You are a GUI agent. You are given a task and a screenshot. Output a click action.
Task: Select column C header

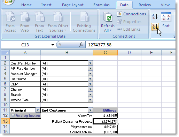[105, 53]
